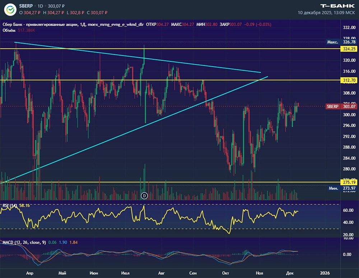Click the RSI 60.00 scale label
The image size is (359, 278).
point(348,210)
